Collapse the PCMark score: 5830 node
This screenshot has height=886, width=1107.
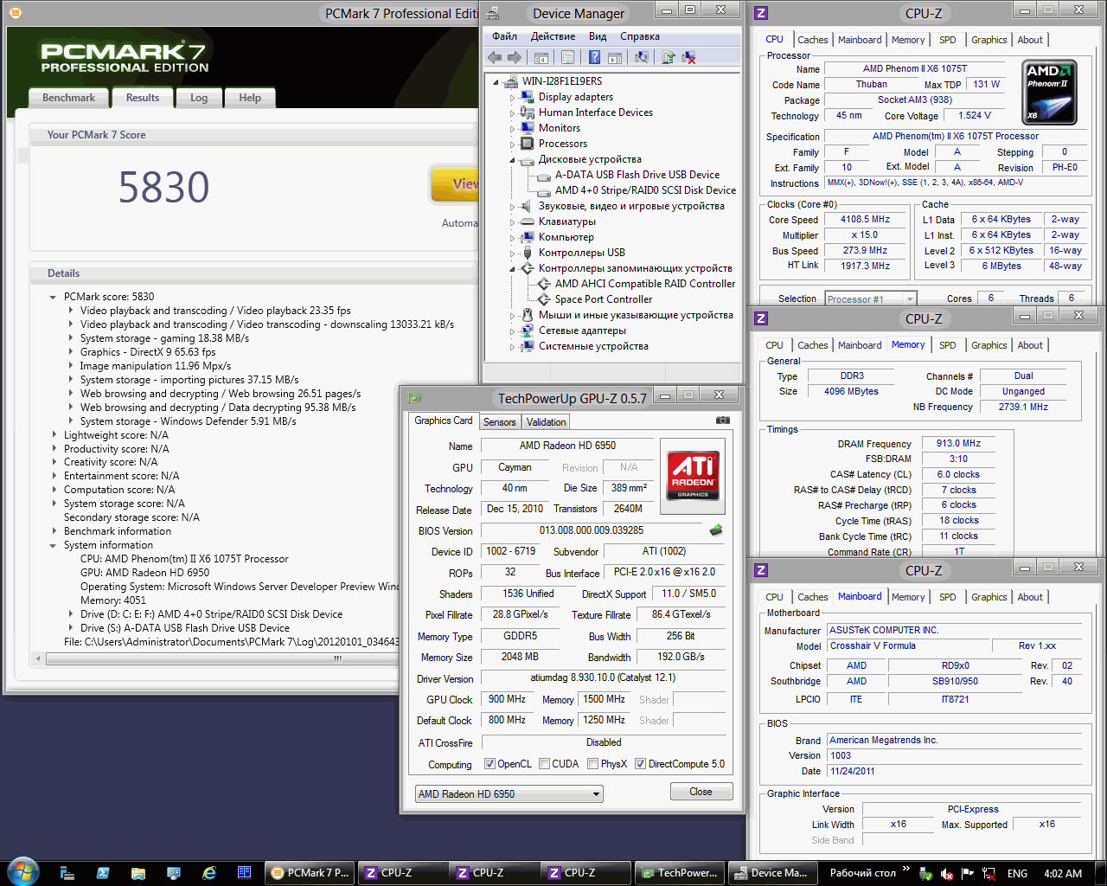[x=54, y=297]
